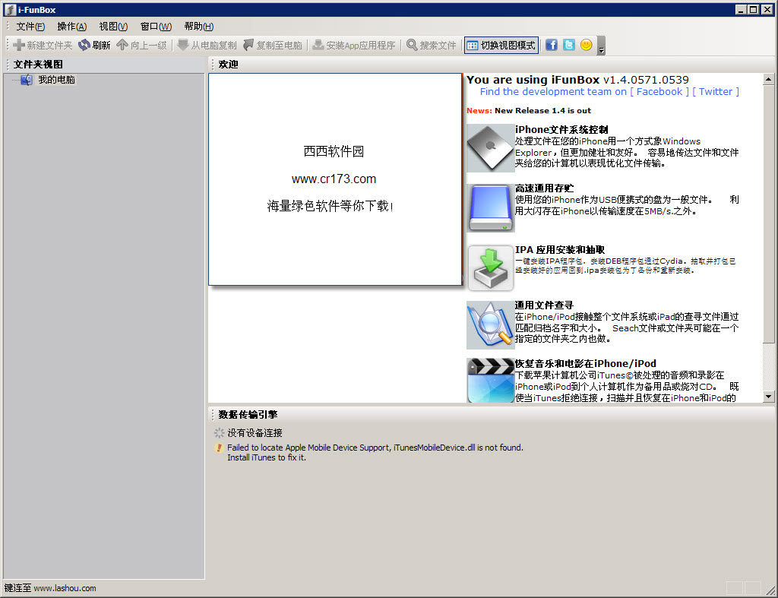
Task: Click the yellow smiley face icon
Action: pos(587,45)
